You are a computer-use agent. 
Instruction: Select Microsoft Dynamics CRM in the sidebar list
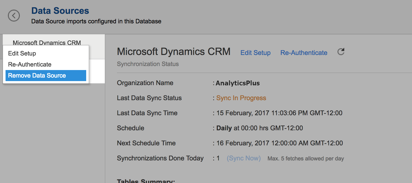[x=47, y=42]
